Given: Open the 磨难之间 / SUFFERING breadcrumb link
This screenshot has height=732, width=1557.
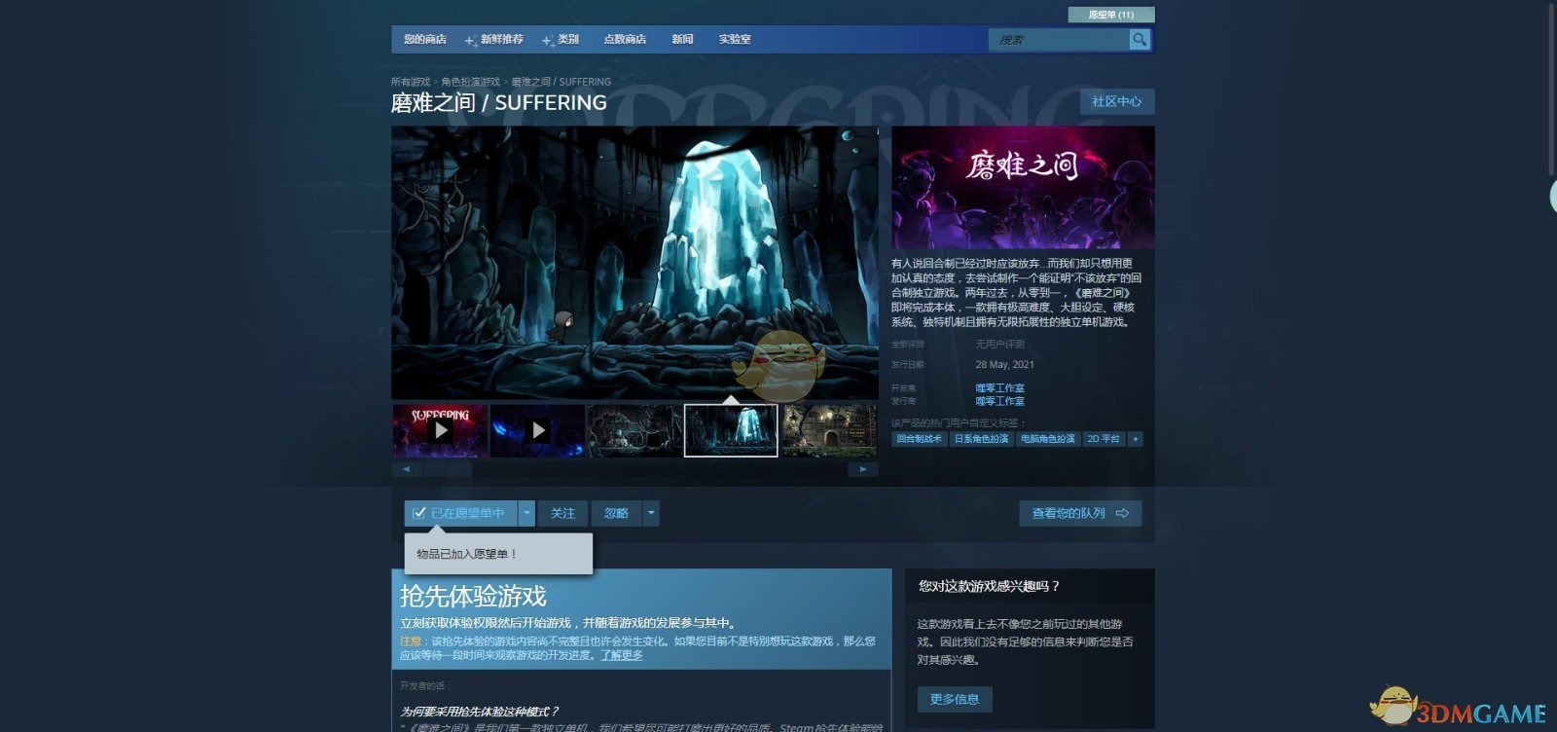Looking at the screenshot, I should [561, 82].
